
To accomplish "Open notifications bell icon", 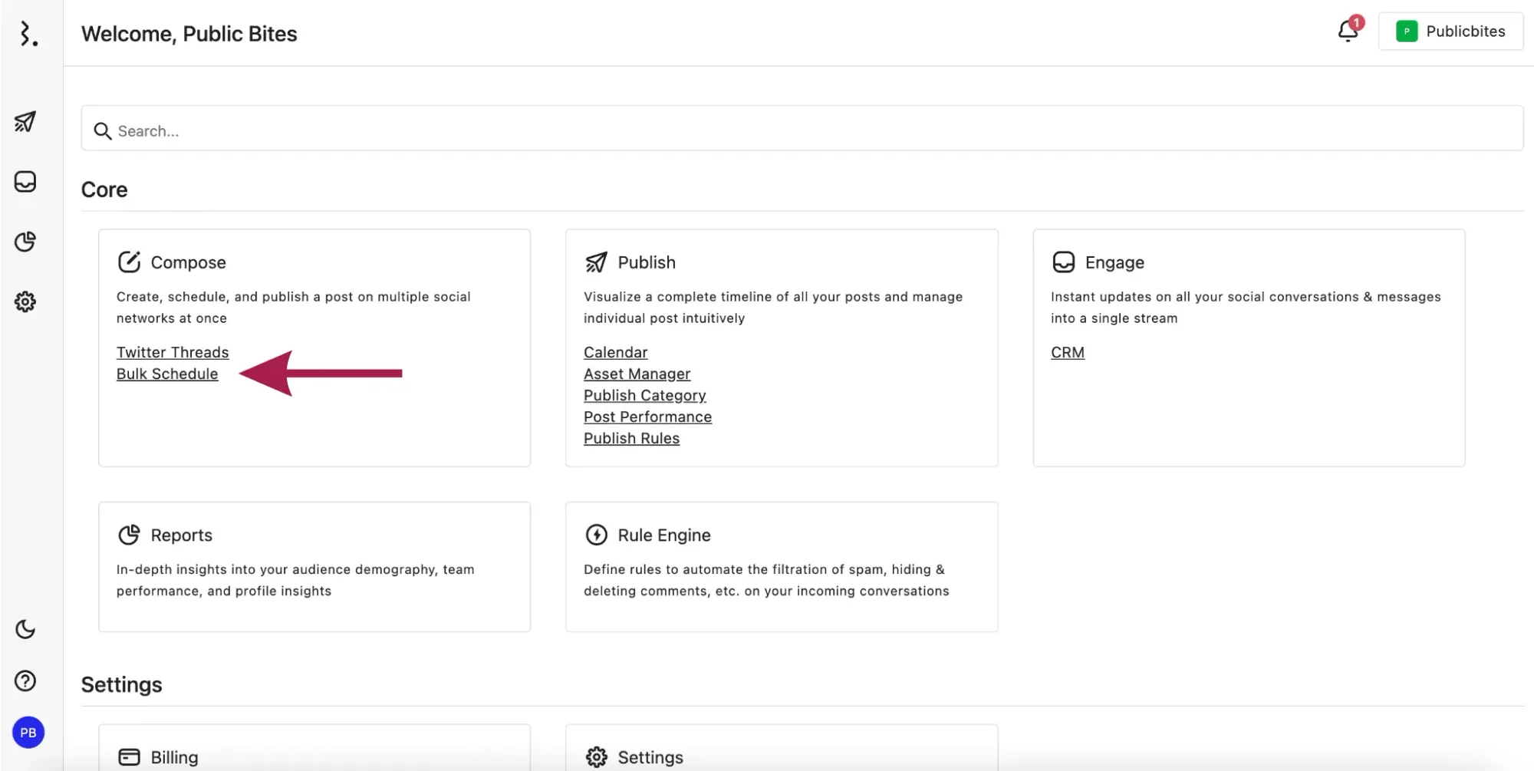I will pyautogui.click(x=1348, y=31).
